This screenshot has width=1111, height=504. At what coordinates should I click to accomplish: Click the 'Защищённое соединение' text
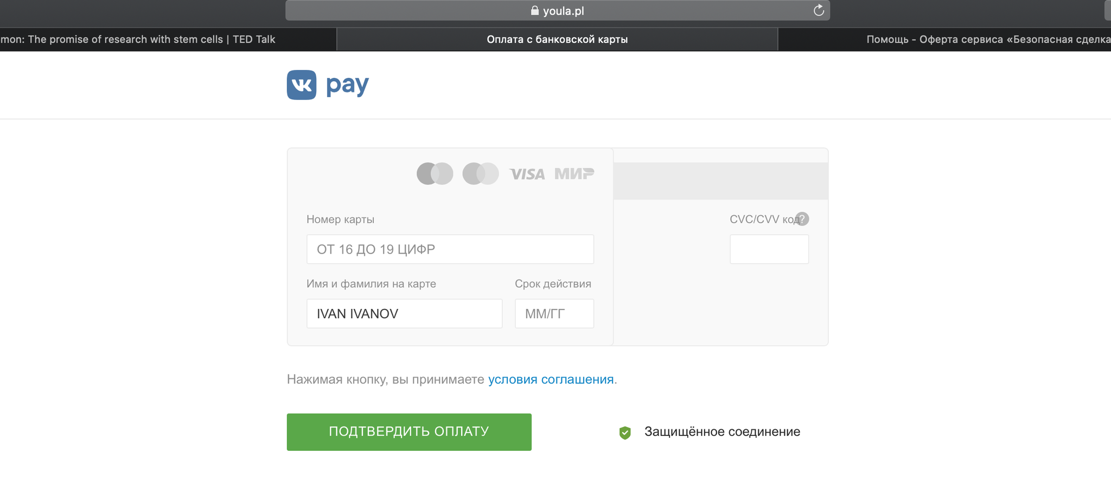click(722, 432)
